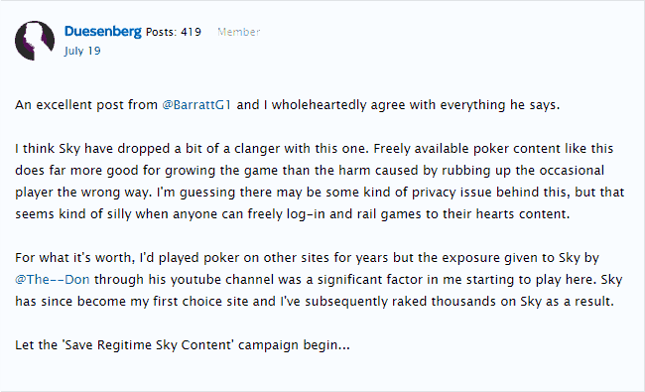Open the @The--Don mention link
645x392 pixels.
tap(53, 279)
